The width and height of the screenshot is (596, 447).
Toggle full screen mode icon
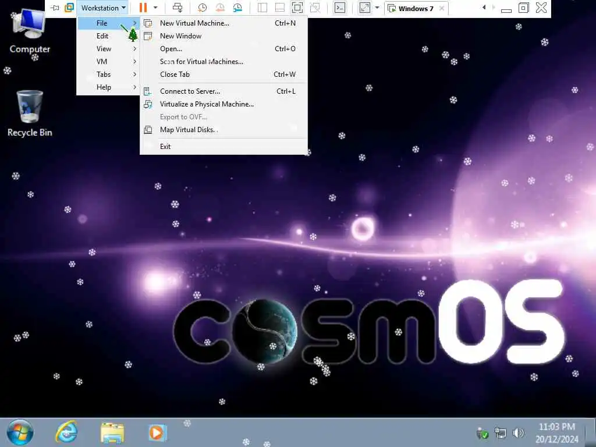pos(297,8)
